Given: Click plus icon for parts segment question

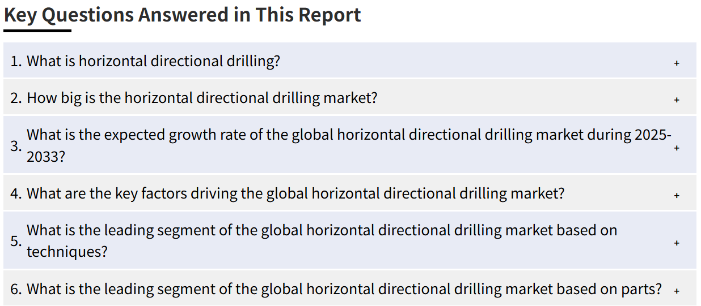Looking at the screenshot, I should pos(677,291).
